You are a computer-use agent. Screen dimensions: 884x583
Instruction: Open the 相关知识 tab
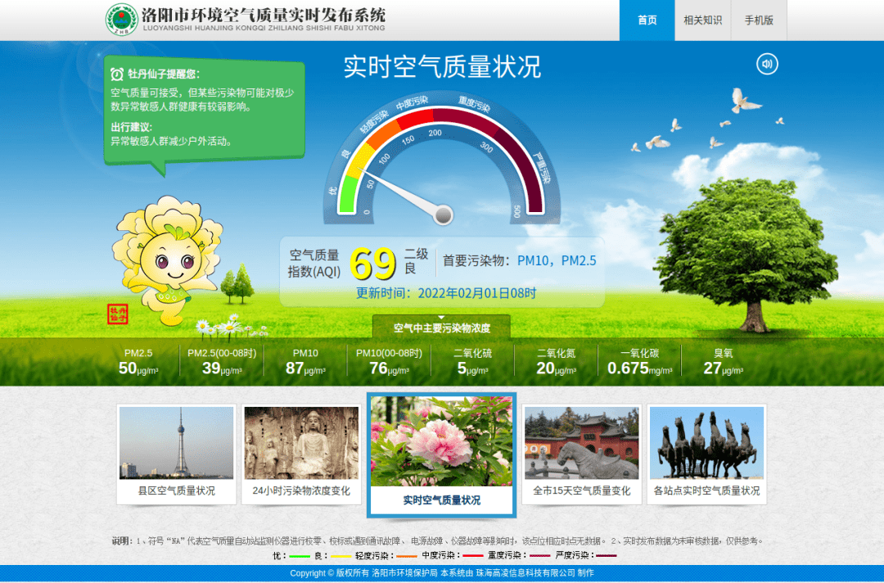[x=702, y=20]
